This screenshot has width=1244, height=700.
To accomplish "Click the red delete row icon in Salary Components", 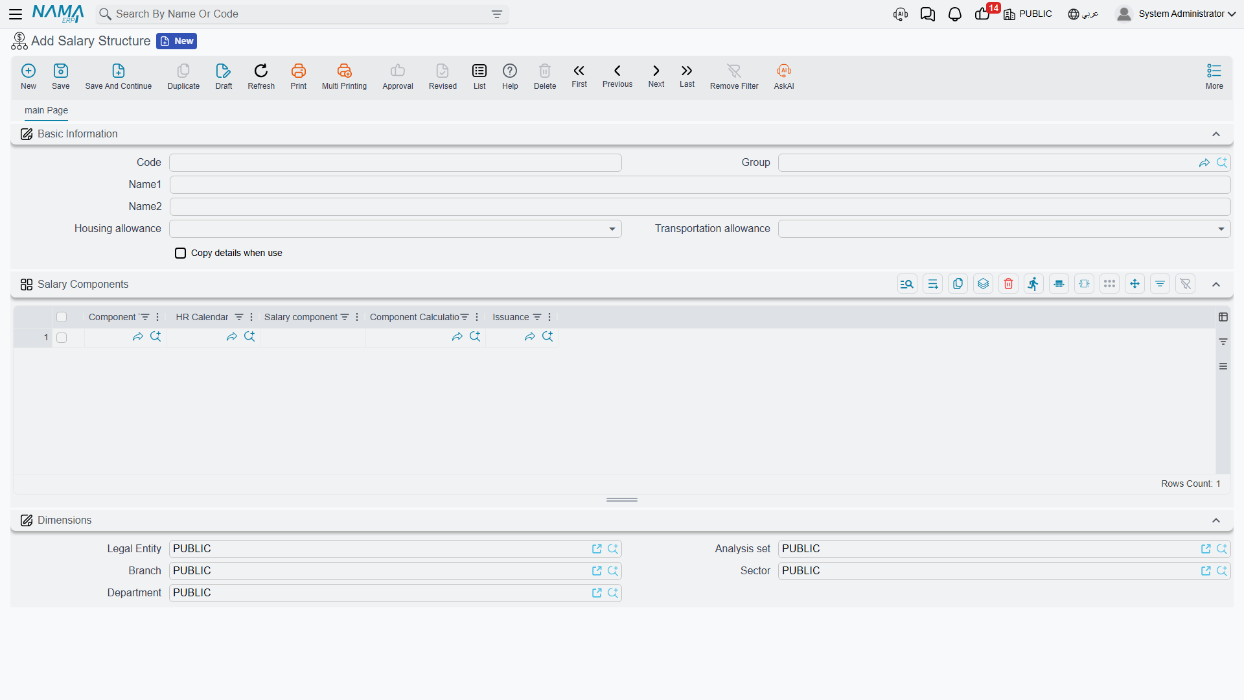I will (x=1008, y=284).
